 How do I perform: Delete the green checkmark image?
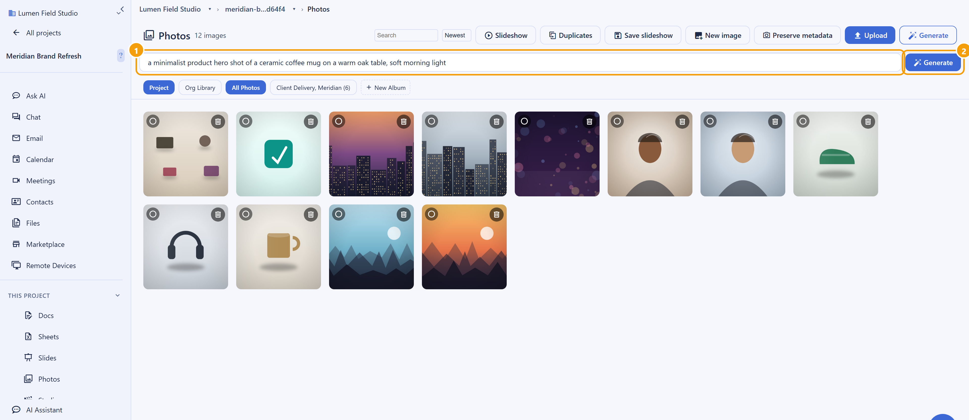pos(311,122)
